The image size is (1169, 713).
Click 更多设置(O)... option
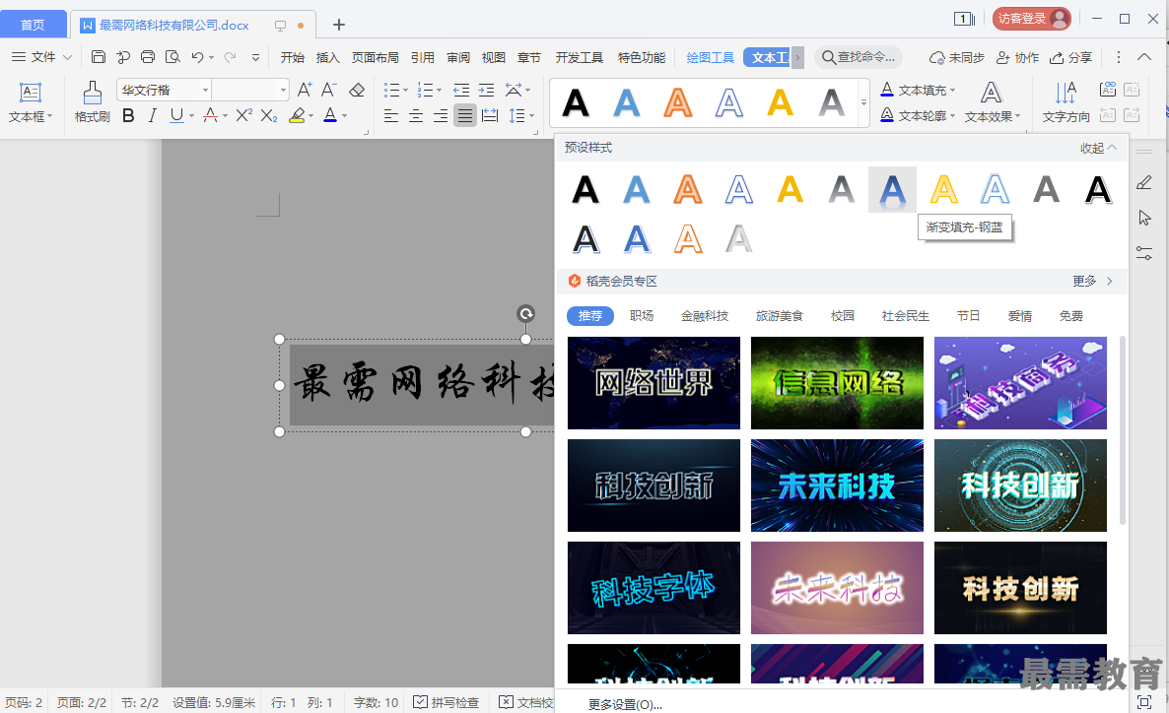[625, 704]
